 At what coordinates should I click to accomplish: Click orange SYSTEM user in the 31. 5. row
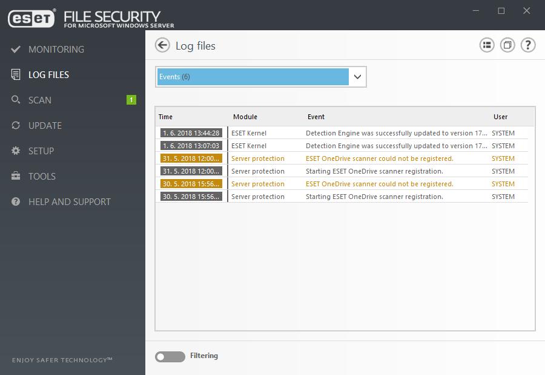503,158
